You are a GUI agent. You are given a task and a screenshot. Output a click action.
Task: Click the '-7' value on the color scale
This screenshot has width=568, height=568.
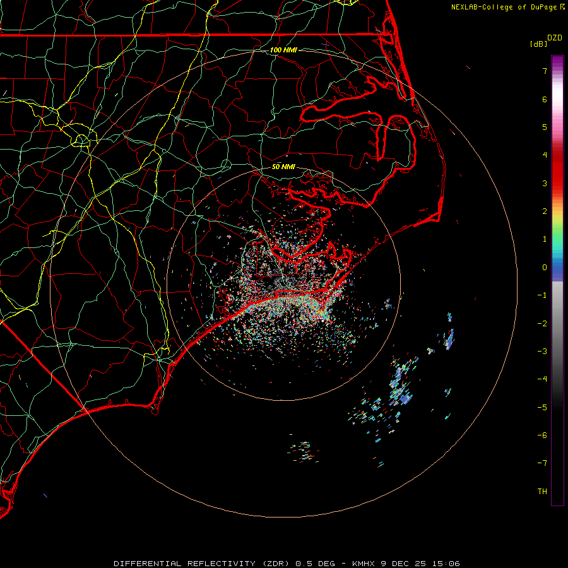542,463
